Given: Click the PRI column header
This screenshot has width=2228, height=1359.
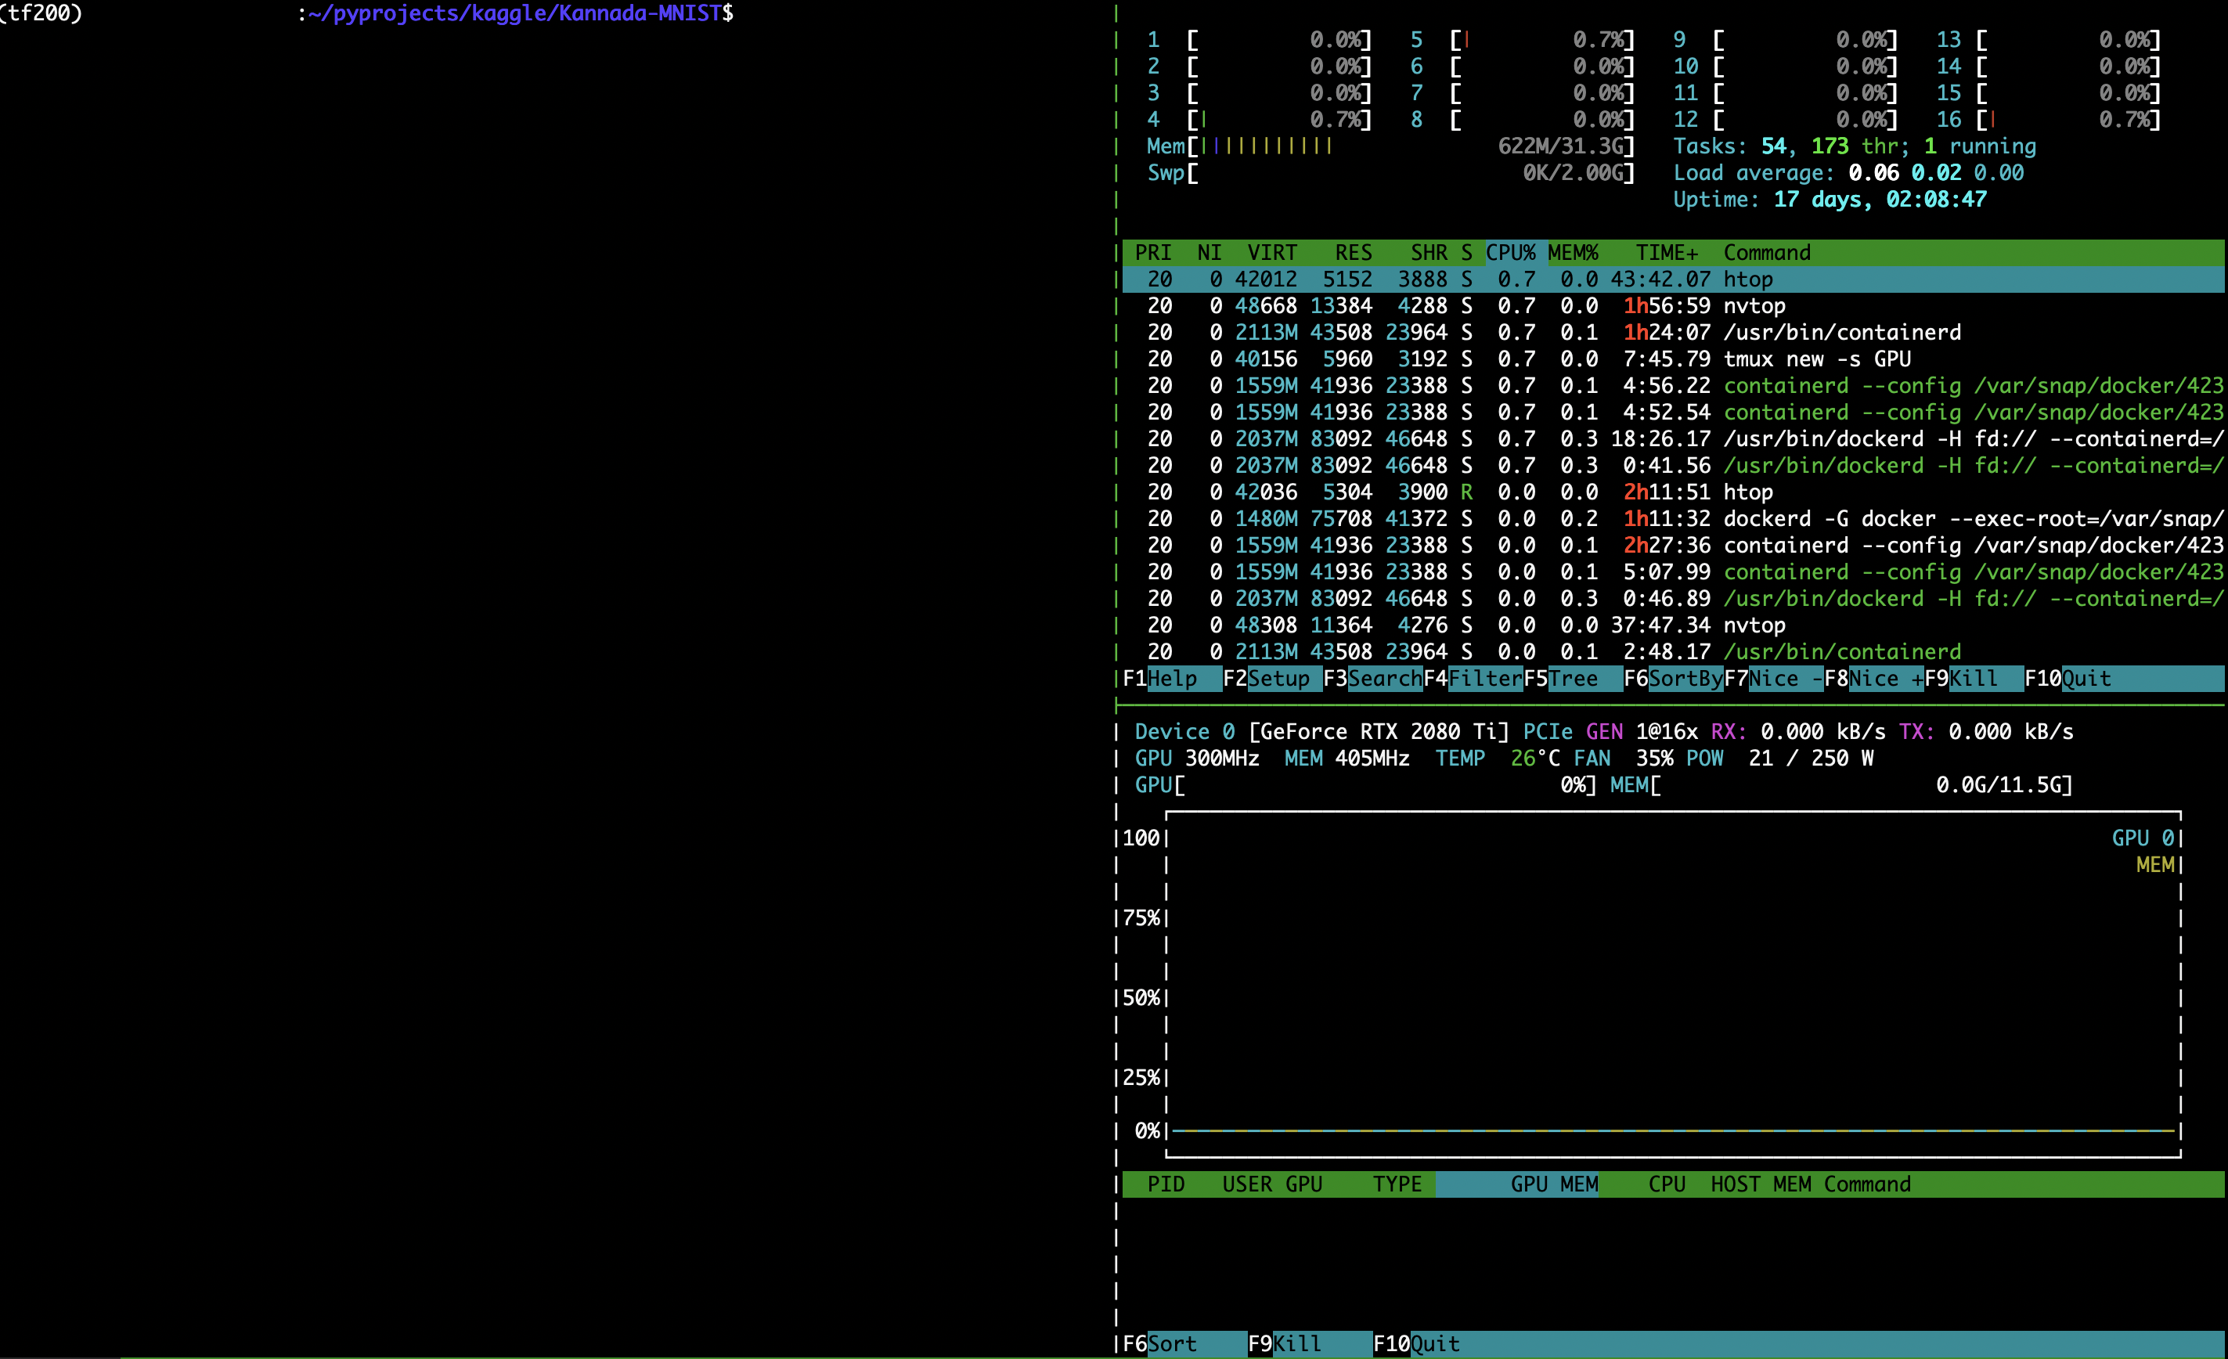Looking at the screenshot, I should [x=1153, y=253].
